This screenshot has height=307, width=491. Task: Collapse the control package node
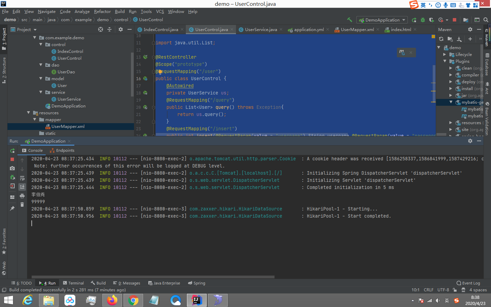pyautogui.click(x=41, y=44)
